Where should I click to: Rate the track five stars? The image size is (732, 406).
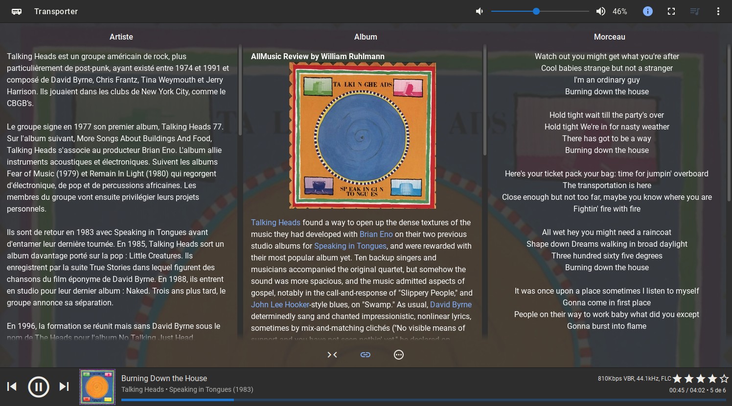tap(724, 379)
